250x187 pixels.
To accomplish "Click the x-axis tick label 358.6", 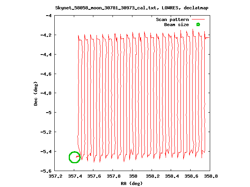I will pyautogui.click(x=191, y=176).
